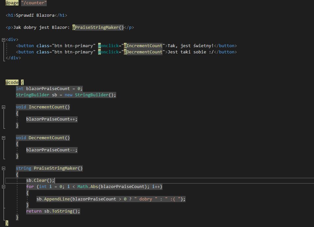Click the 'blazorPraiseCount++;' statement
Screen dimensions: 314x227
pos(52,119)
